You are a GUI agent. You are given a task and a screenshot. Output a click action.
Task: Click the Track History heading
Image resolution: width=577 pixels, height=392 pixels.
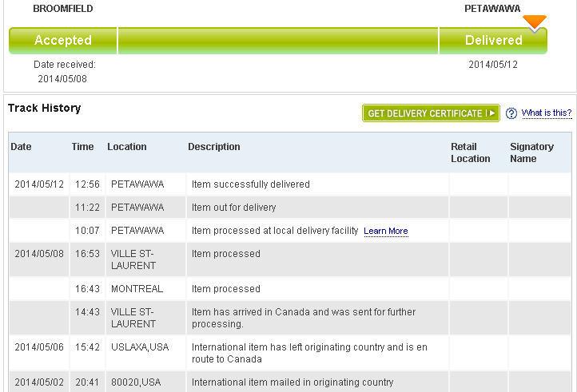45,108
